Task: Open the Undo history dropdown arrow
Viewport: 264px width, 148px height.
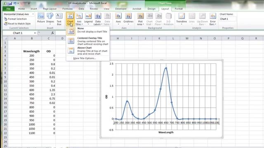Action: [18, 3]
